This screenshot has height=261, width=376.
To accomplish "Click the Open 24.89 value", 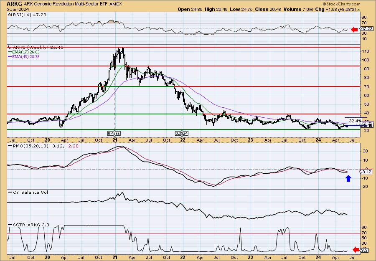I will (x=190, y=9).
